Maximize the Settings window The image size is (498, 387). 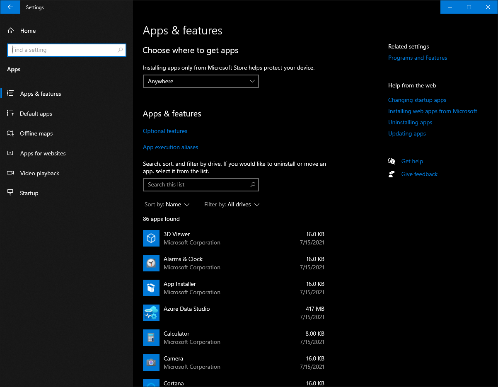(469, 7)
